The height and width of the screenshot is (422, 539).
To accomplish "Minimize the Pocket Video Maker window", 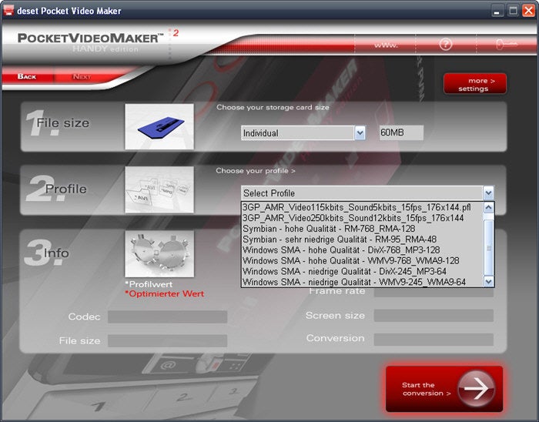I will coord(497,11).
